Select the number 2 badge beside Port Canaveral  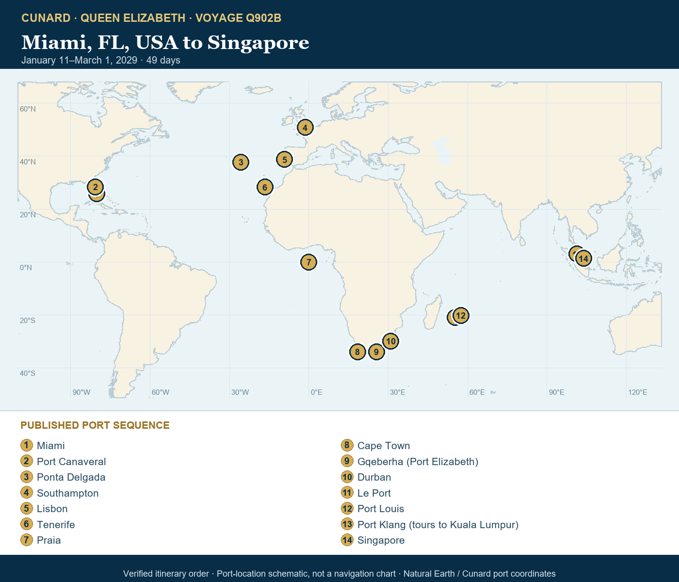pos(27,461)
